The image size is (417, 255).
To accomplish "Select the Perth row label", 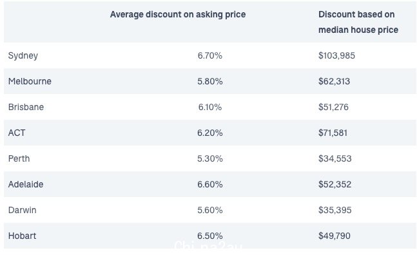I will click(x=19, y=158).
